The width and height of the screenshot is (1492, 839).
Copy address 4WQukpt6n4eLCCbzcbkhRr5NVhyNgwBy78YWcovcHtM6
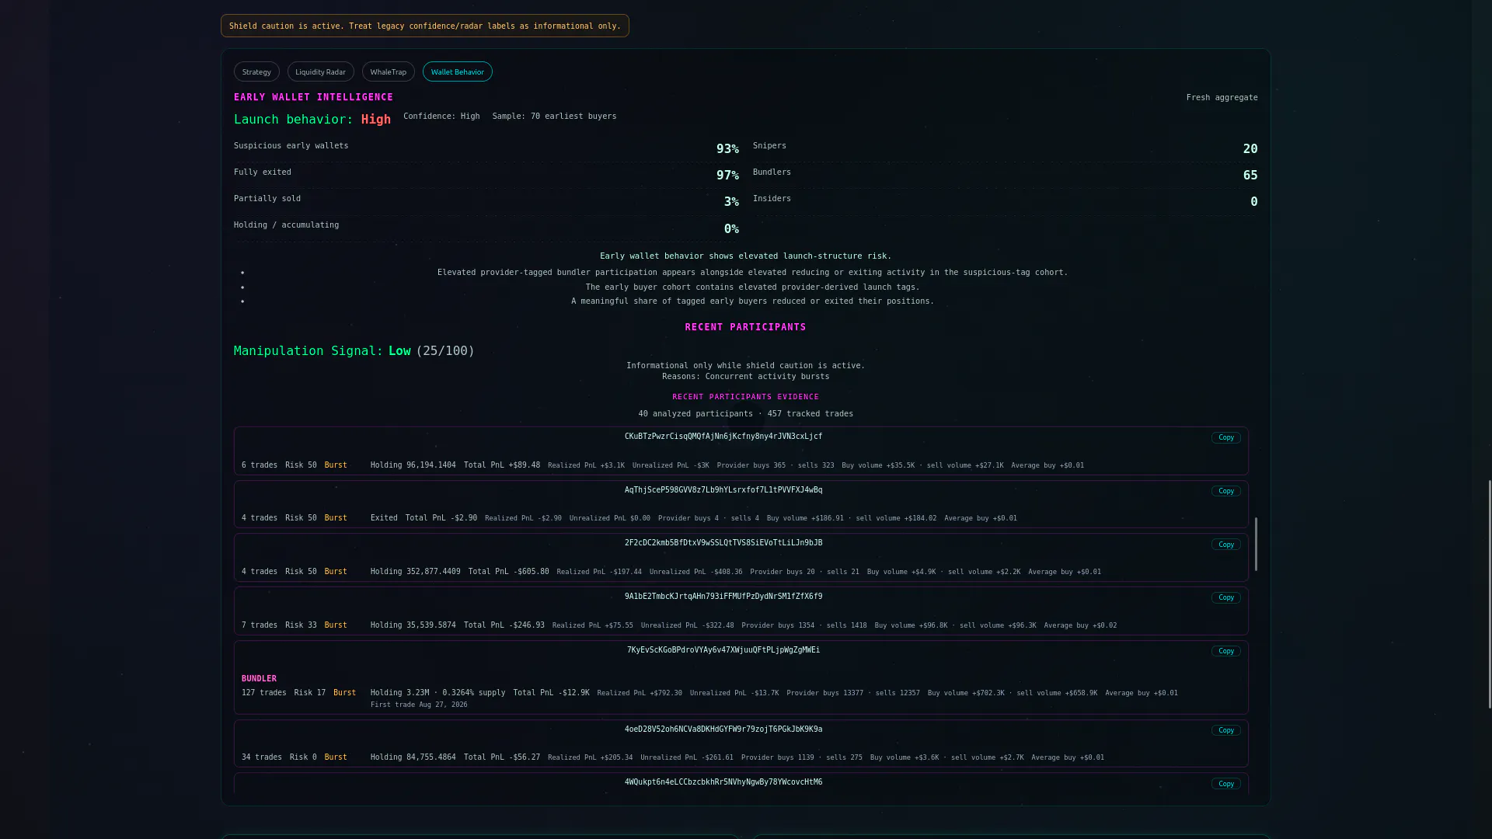tap(1225, 784)
